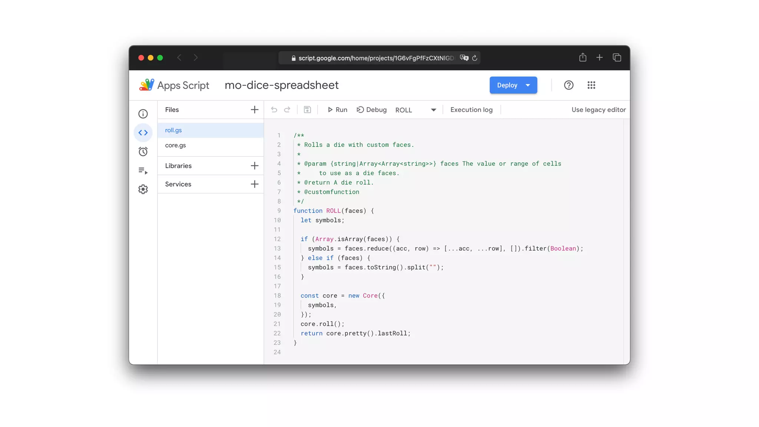Viewport: 759px width, 427px height.
Task: Open the project Overview info icon
Action: click(143, 114)
